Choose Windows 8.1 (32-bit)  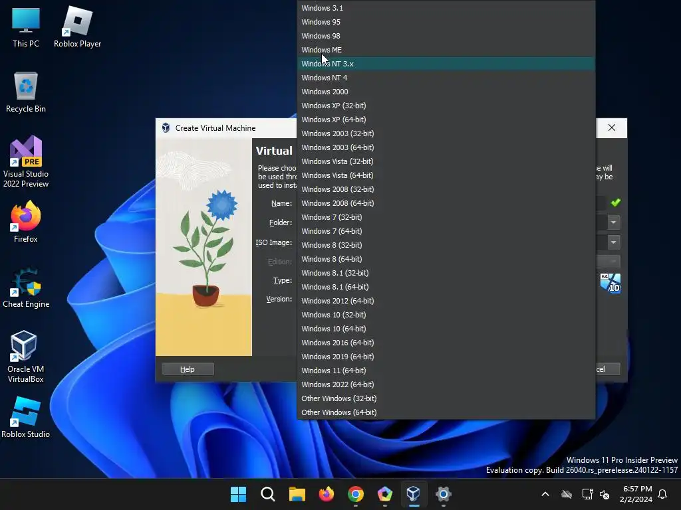[x=446, y=273]
